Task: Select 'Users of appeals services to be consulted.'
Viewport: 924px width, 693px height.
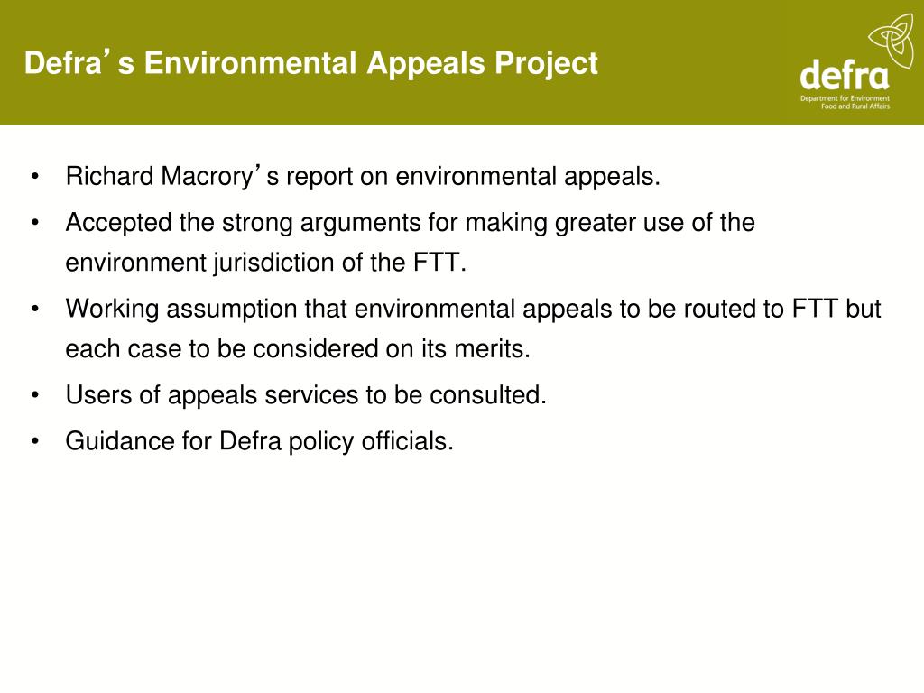Action: point(306,395)
